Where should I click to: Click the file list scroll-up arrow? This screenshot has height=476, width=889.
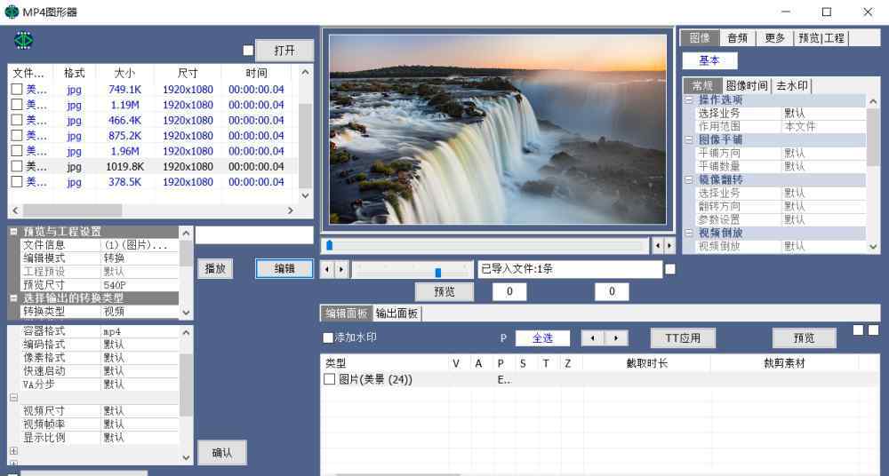[306, 73]
